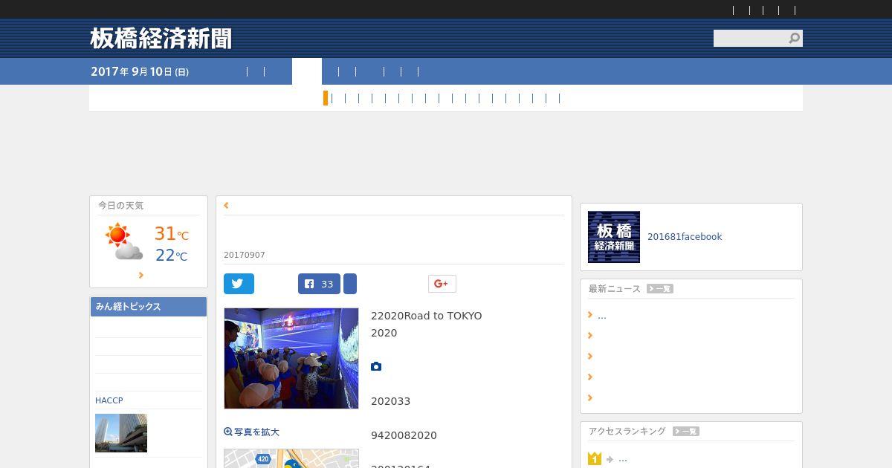Image resolution: width=892 pixels, height=468 pixels.
Task: Click the Facebook share button showing 33
Action: 319,284
